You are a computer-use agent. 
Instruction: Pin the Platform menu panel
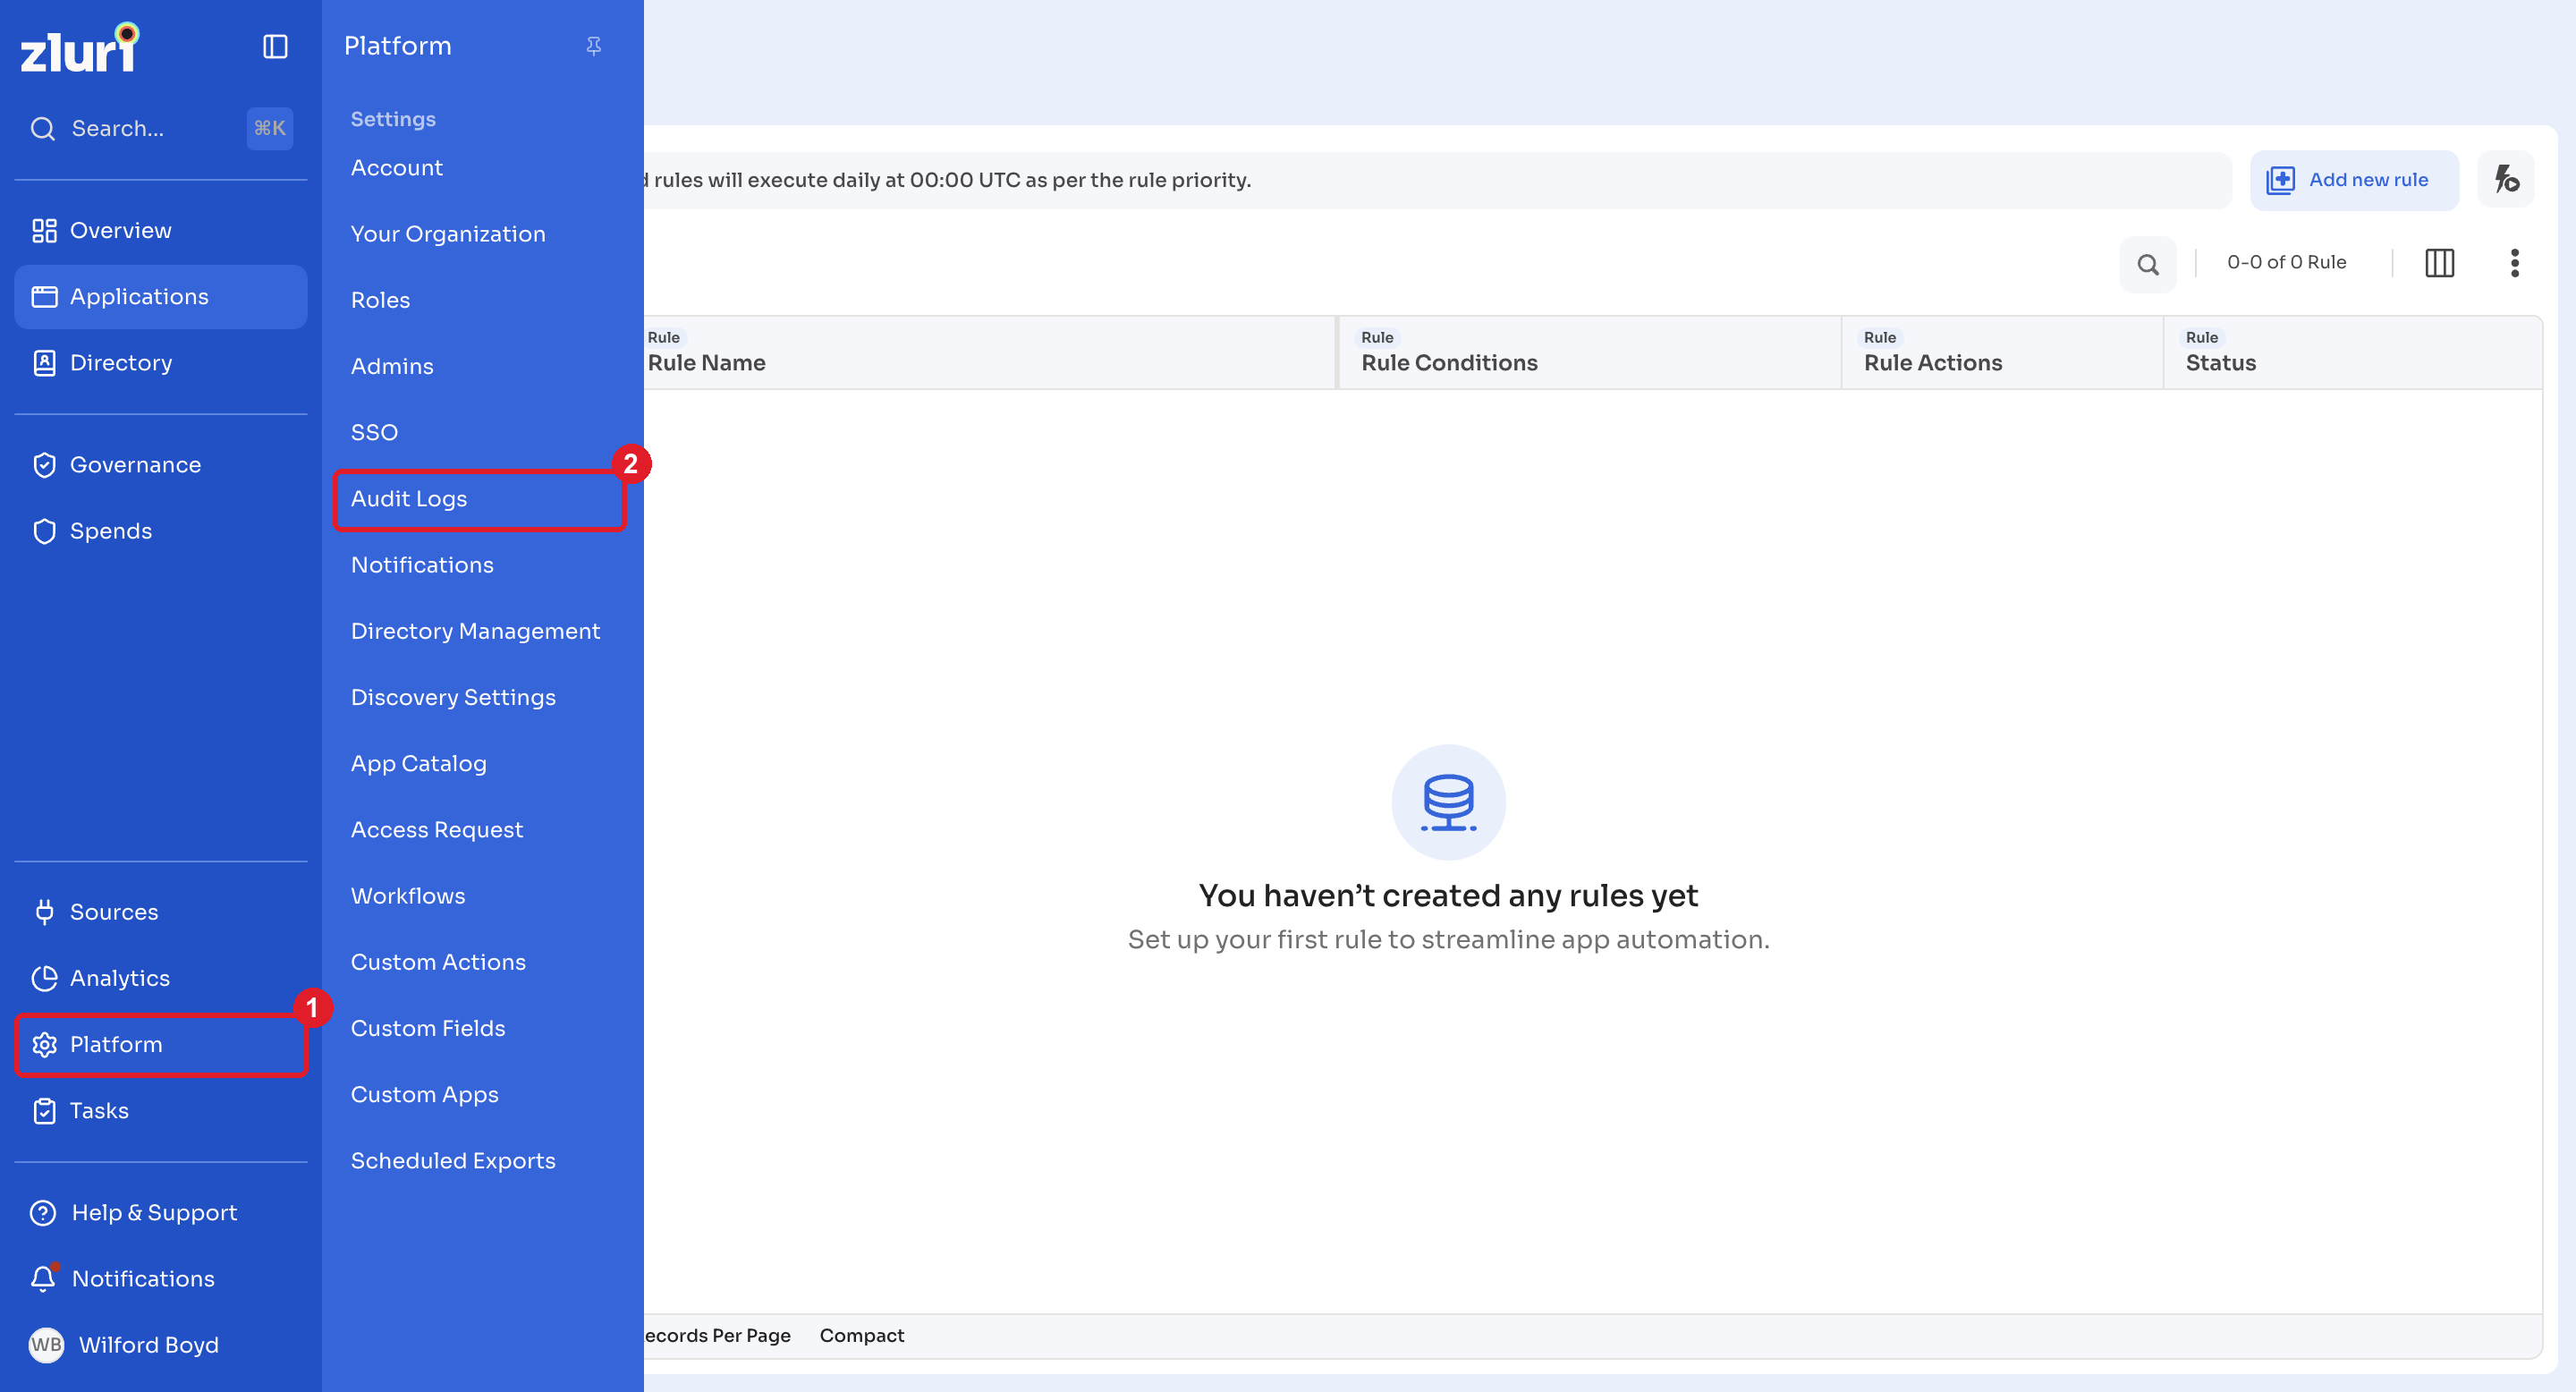point(594,46)
